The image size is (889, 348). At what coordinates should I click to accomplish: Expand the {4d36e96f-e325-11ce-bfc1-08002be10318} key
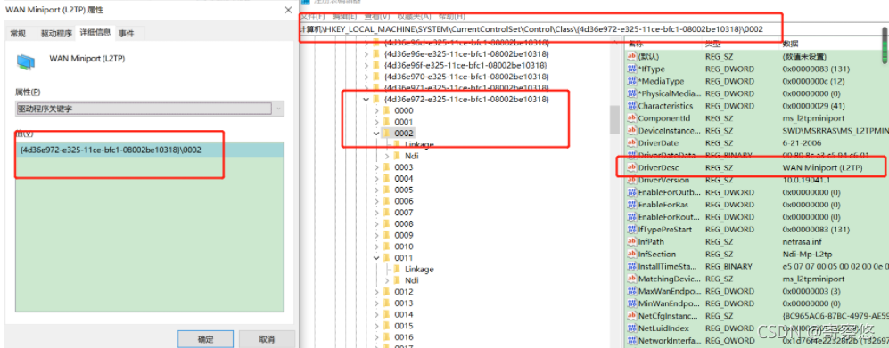[366, 66]
